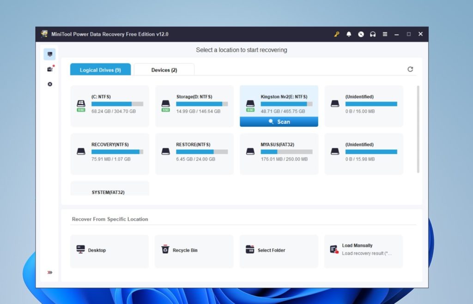This screenshot has width=473, height=304.
Task: Select the Desktop recovery location
Action: click(109, 250)
